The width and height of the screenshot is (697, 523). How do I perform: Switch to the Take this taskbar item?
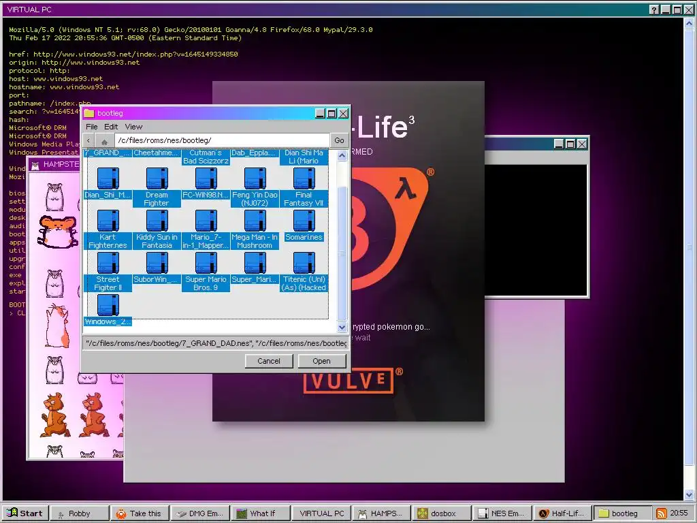pos(140,513)
